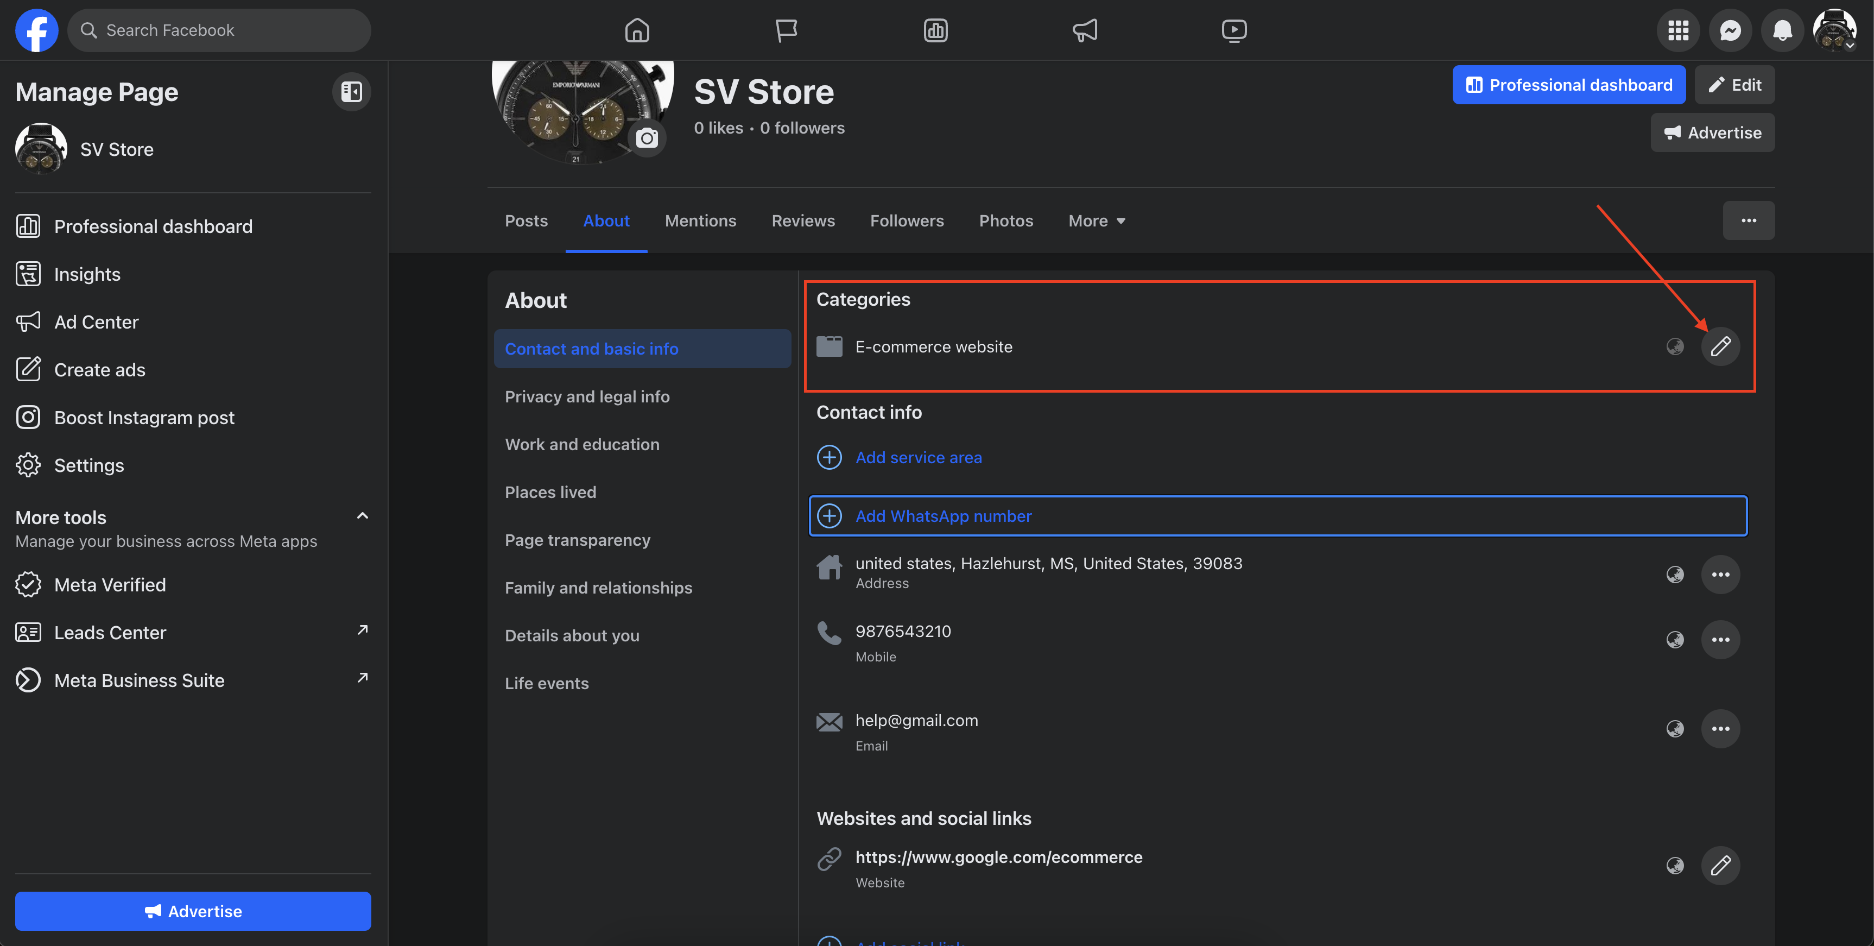This screenshot has height=946, width=1874.
Task: Click the notifications bell icon
Action: pyautogui.click(x=1782, y=30)
